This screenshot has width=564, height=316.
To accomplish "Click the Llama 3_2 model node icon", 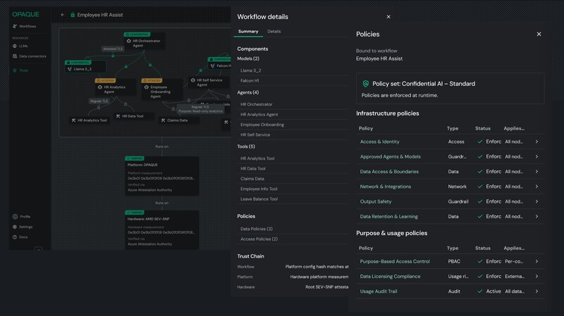I will (69, 69).
